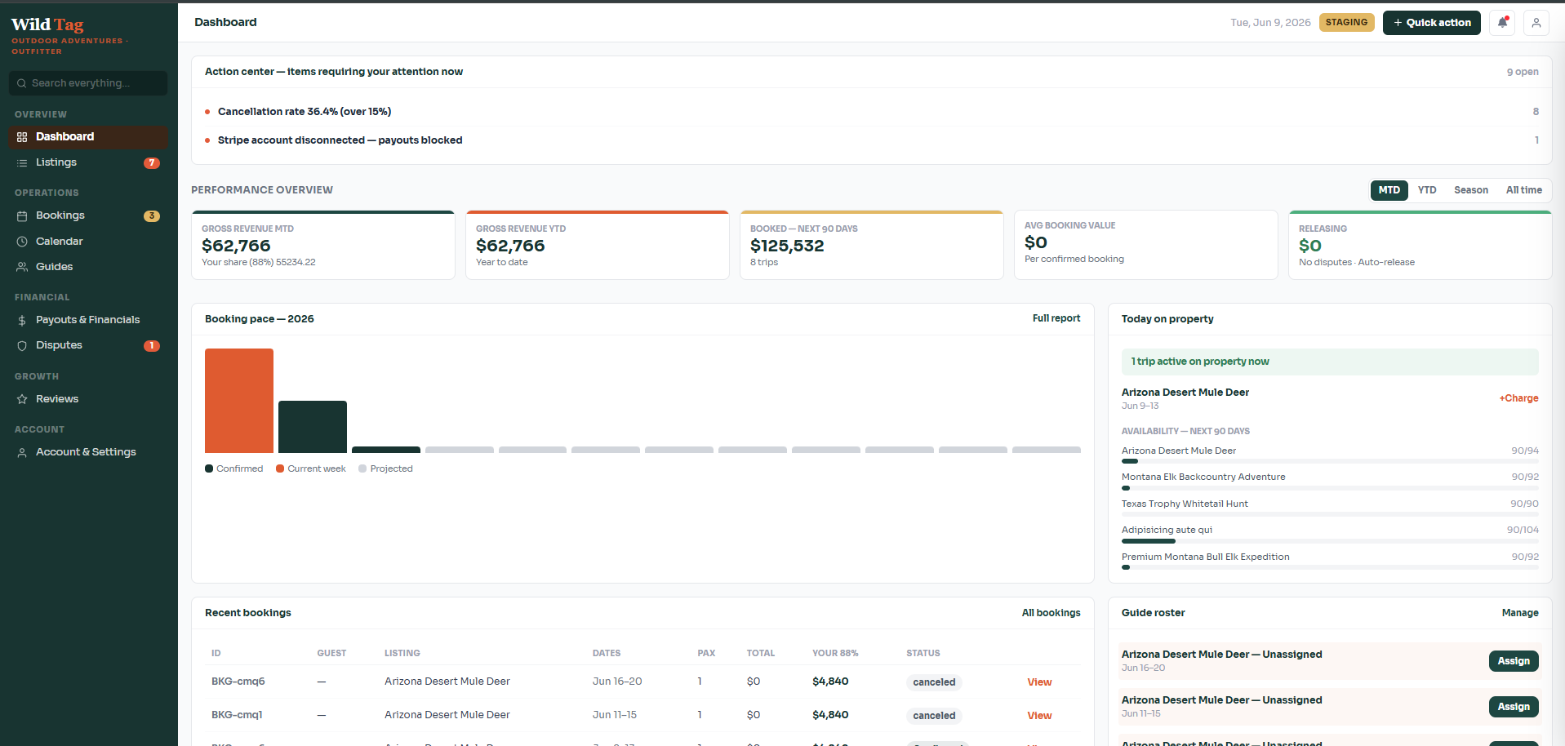Image resolution: width=1565 pixels, height=746 pixels.
Task: Click the Bookings badge showing 3
Action: click(x=152, y=216)
